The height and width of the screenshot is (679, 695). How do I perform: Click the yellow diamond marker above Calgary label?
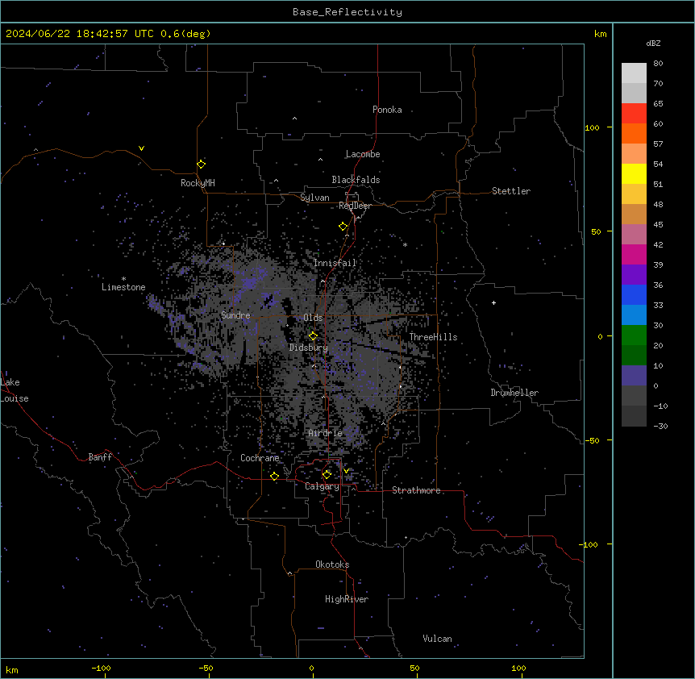pos(327,475)
